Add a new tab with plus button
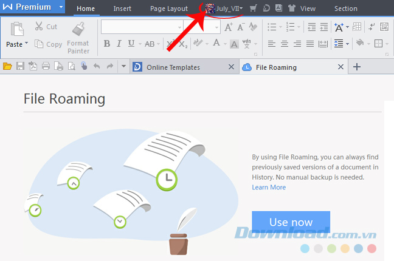The image size is (394, 261). coord(357,67)
